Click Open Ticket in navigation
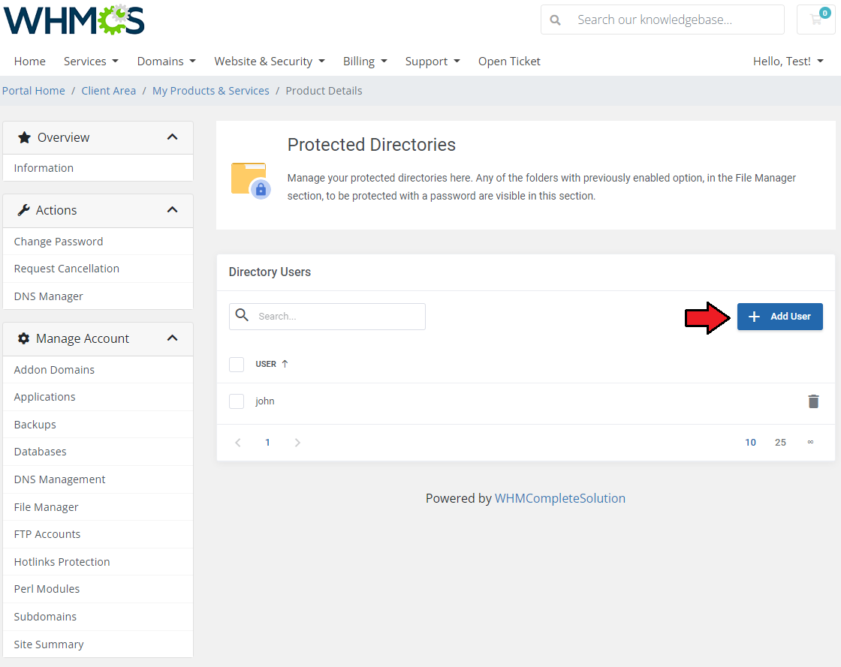Screen dimensions: 841x667 509,61
